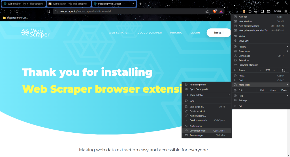Screen dimensions: 290x157
Task: Select Find... from the menu
Action: click(260, 80)
